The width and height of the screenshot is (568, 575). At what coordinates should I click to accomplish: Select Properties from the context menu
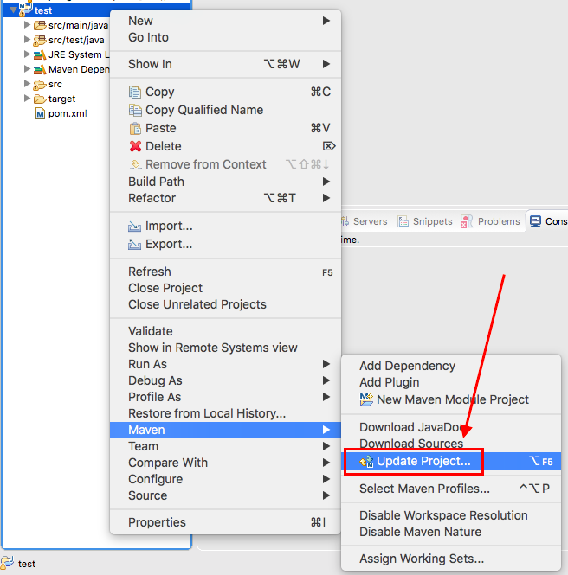[x=158, y=522]
